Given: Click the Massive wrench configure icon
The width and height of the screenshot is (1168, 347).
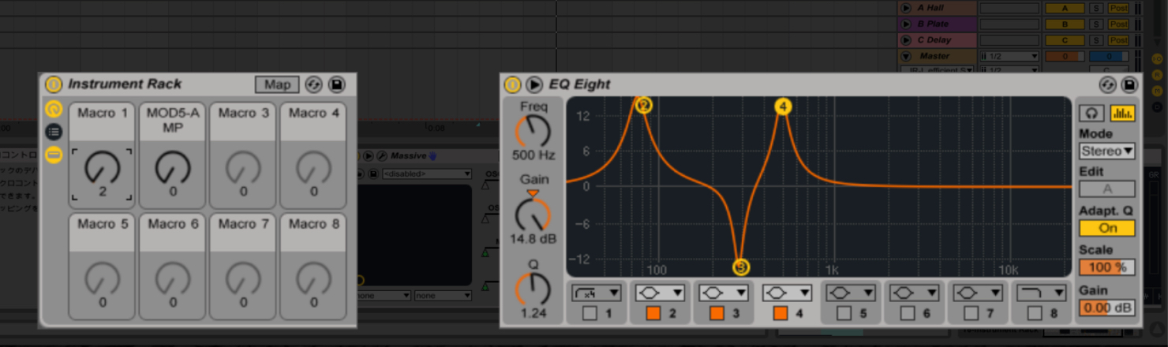Looking at the screenshot, I should (382, 156).
